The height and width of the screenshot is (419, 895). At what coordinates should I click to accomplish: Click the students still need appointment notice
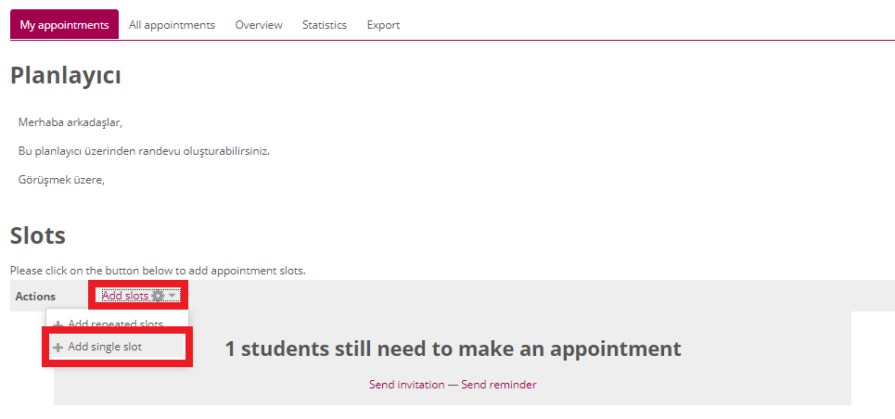pyautogui.click(x=453, y=349)
